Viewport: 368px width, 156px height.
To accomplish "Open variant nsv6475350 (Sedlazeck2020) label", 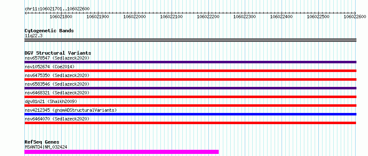I will tap(57, 75).
